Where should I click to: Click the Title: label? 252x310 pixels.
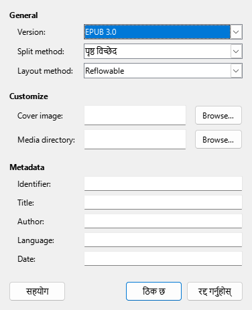(25, 203)
